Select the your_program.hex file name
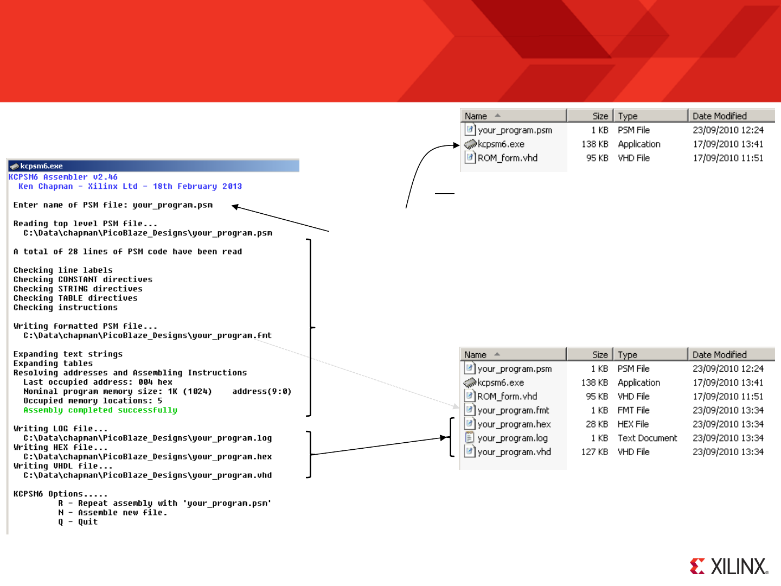Screen dimensions: 781x586 pyautogui.click(x=514, y=424)
